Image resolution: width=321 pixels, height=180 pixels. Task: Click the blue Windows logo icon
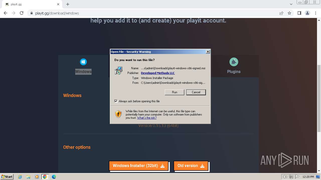pos(83,62)
